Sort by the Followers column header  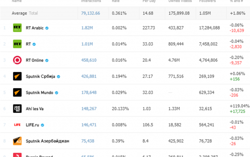pos(207,1)
